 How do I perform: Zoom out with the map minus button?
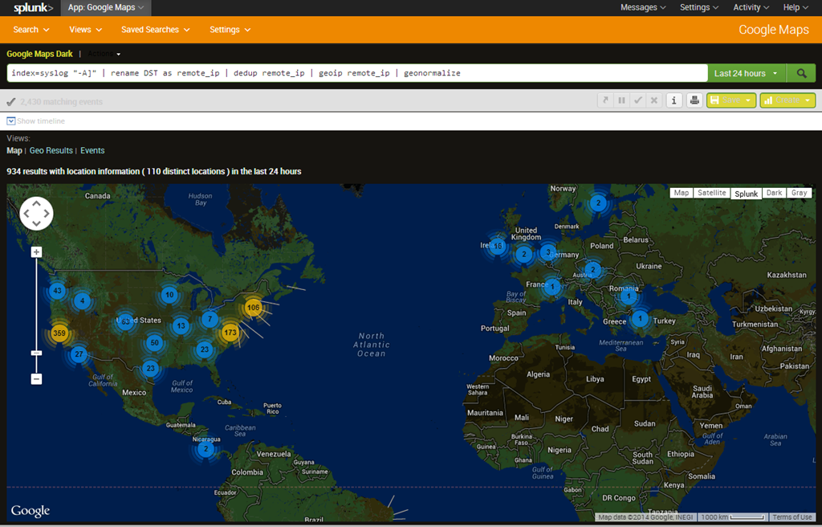[36, 378]
